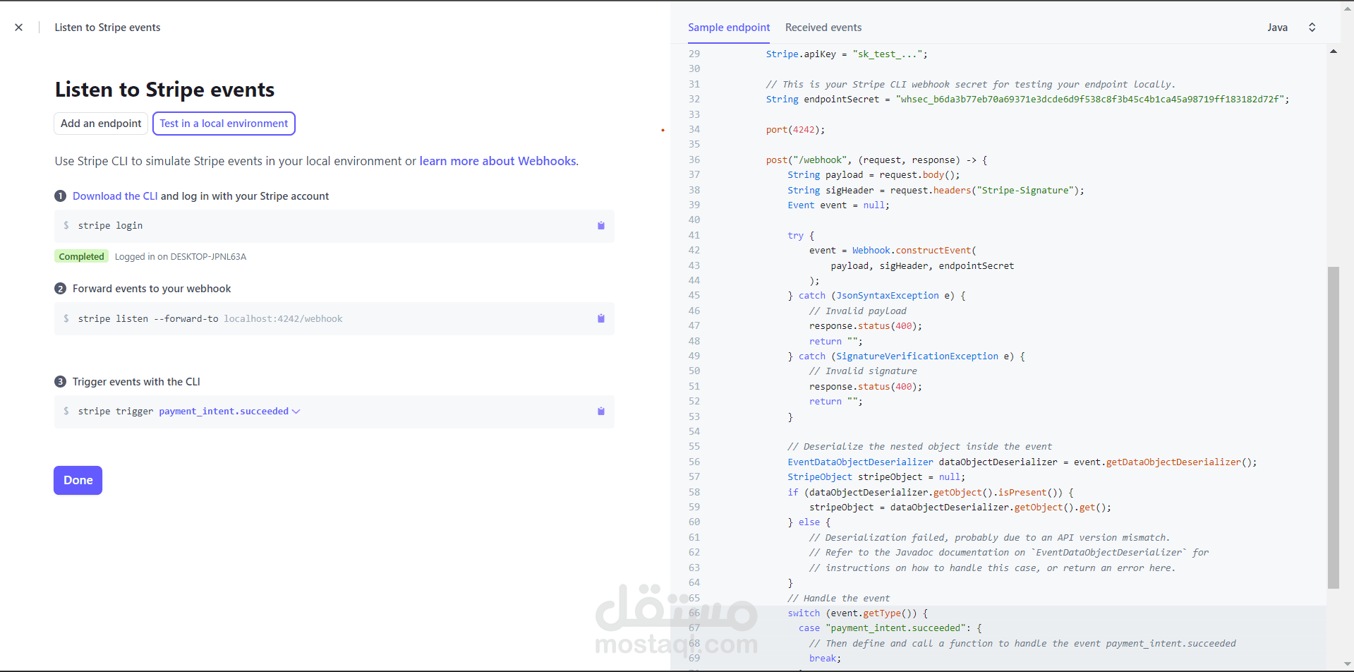Click the 'Forward events to your webhook' step

point(152,289)
